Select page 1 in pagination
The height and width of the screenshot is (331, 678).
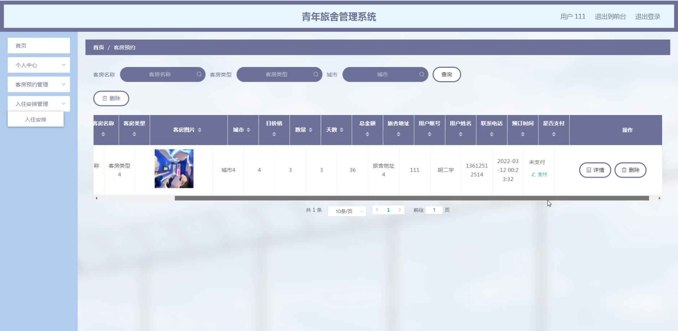pyautogui.click(x=388, y=210)
